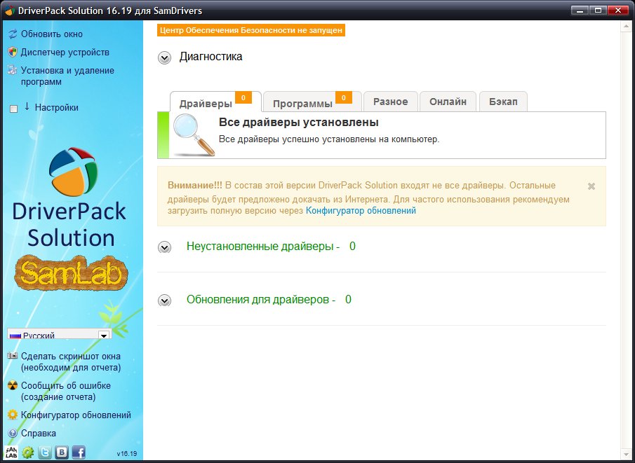Click the orange 'Центр Обеспечения Безопасности не запущен' notice
The height and width of the screenshot is (463, 635).
coord(251,30)
